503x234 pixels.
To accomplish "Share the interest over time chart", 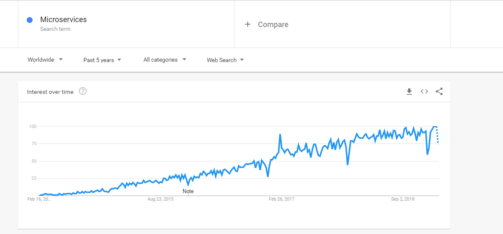I will coord(439,92).
